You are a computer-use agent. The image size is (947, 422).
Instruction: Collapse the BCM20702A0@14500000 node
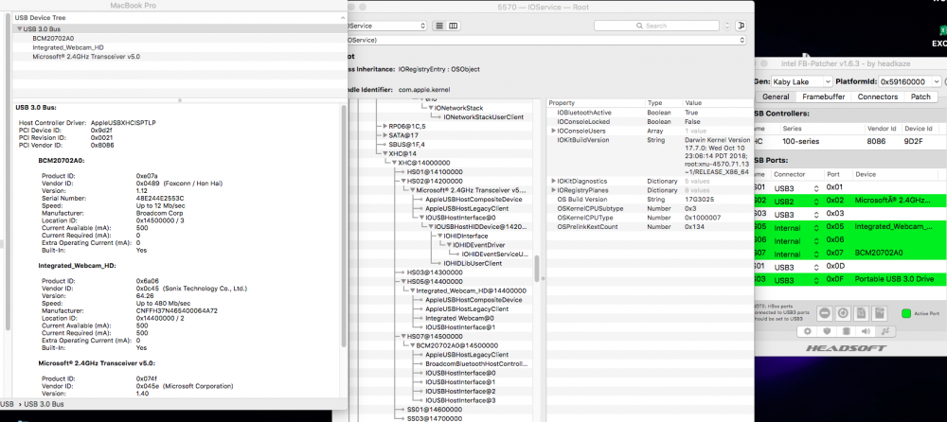[412, 346]
